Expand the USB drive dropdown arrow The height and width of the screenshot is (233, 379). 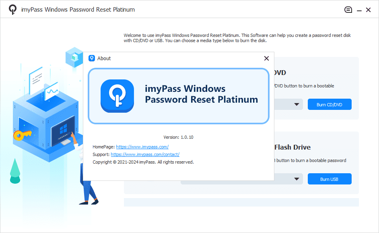(297, 179)
